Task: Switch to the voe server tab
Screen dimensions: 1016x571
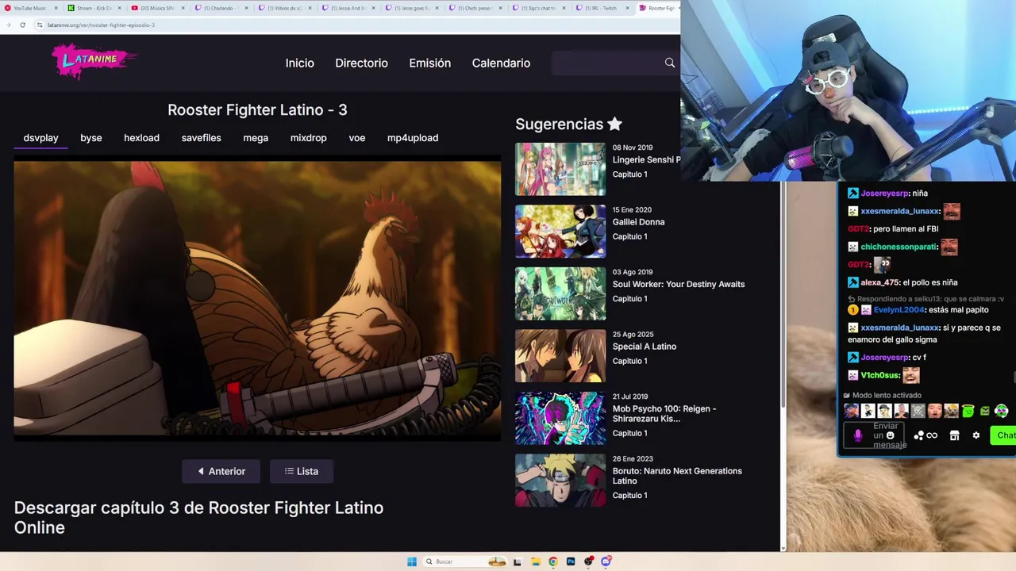Action: click(x=357, y=138)
